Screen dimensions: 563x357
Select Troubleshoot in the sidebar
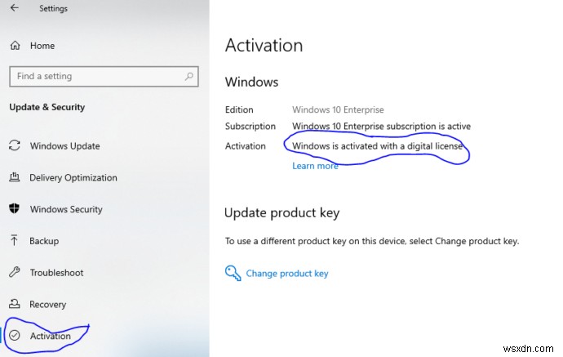[56, 272]
